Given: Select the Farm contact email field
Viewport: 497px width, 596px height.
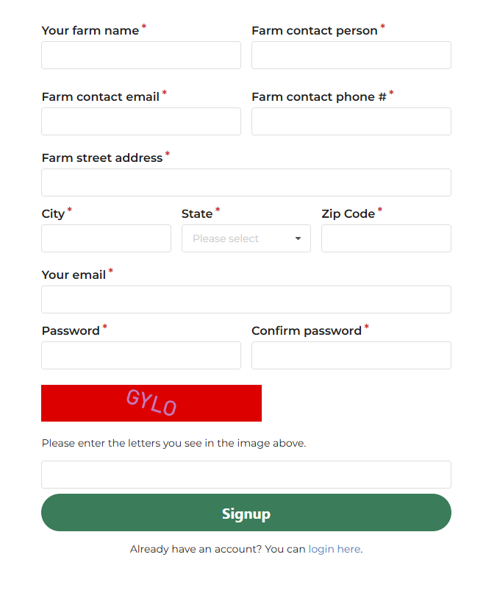Looking at the screenshot, I should click(x=140, y=121).
